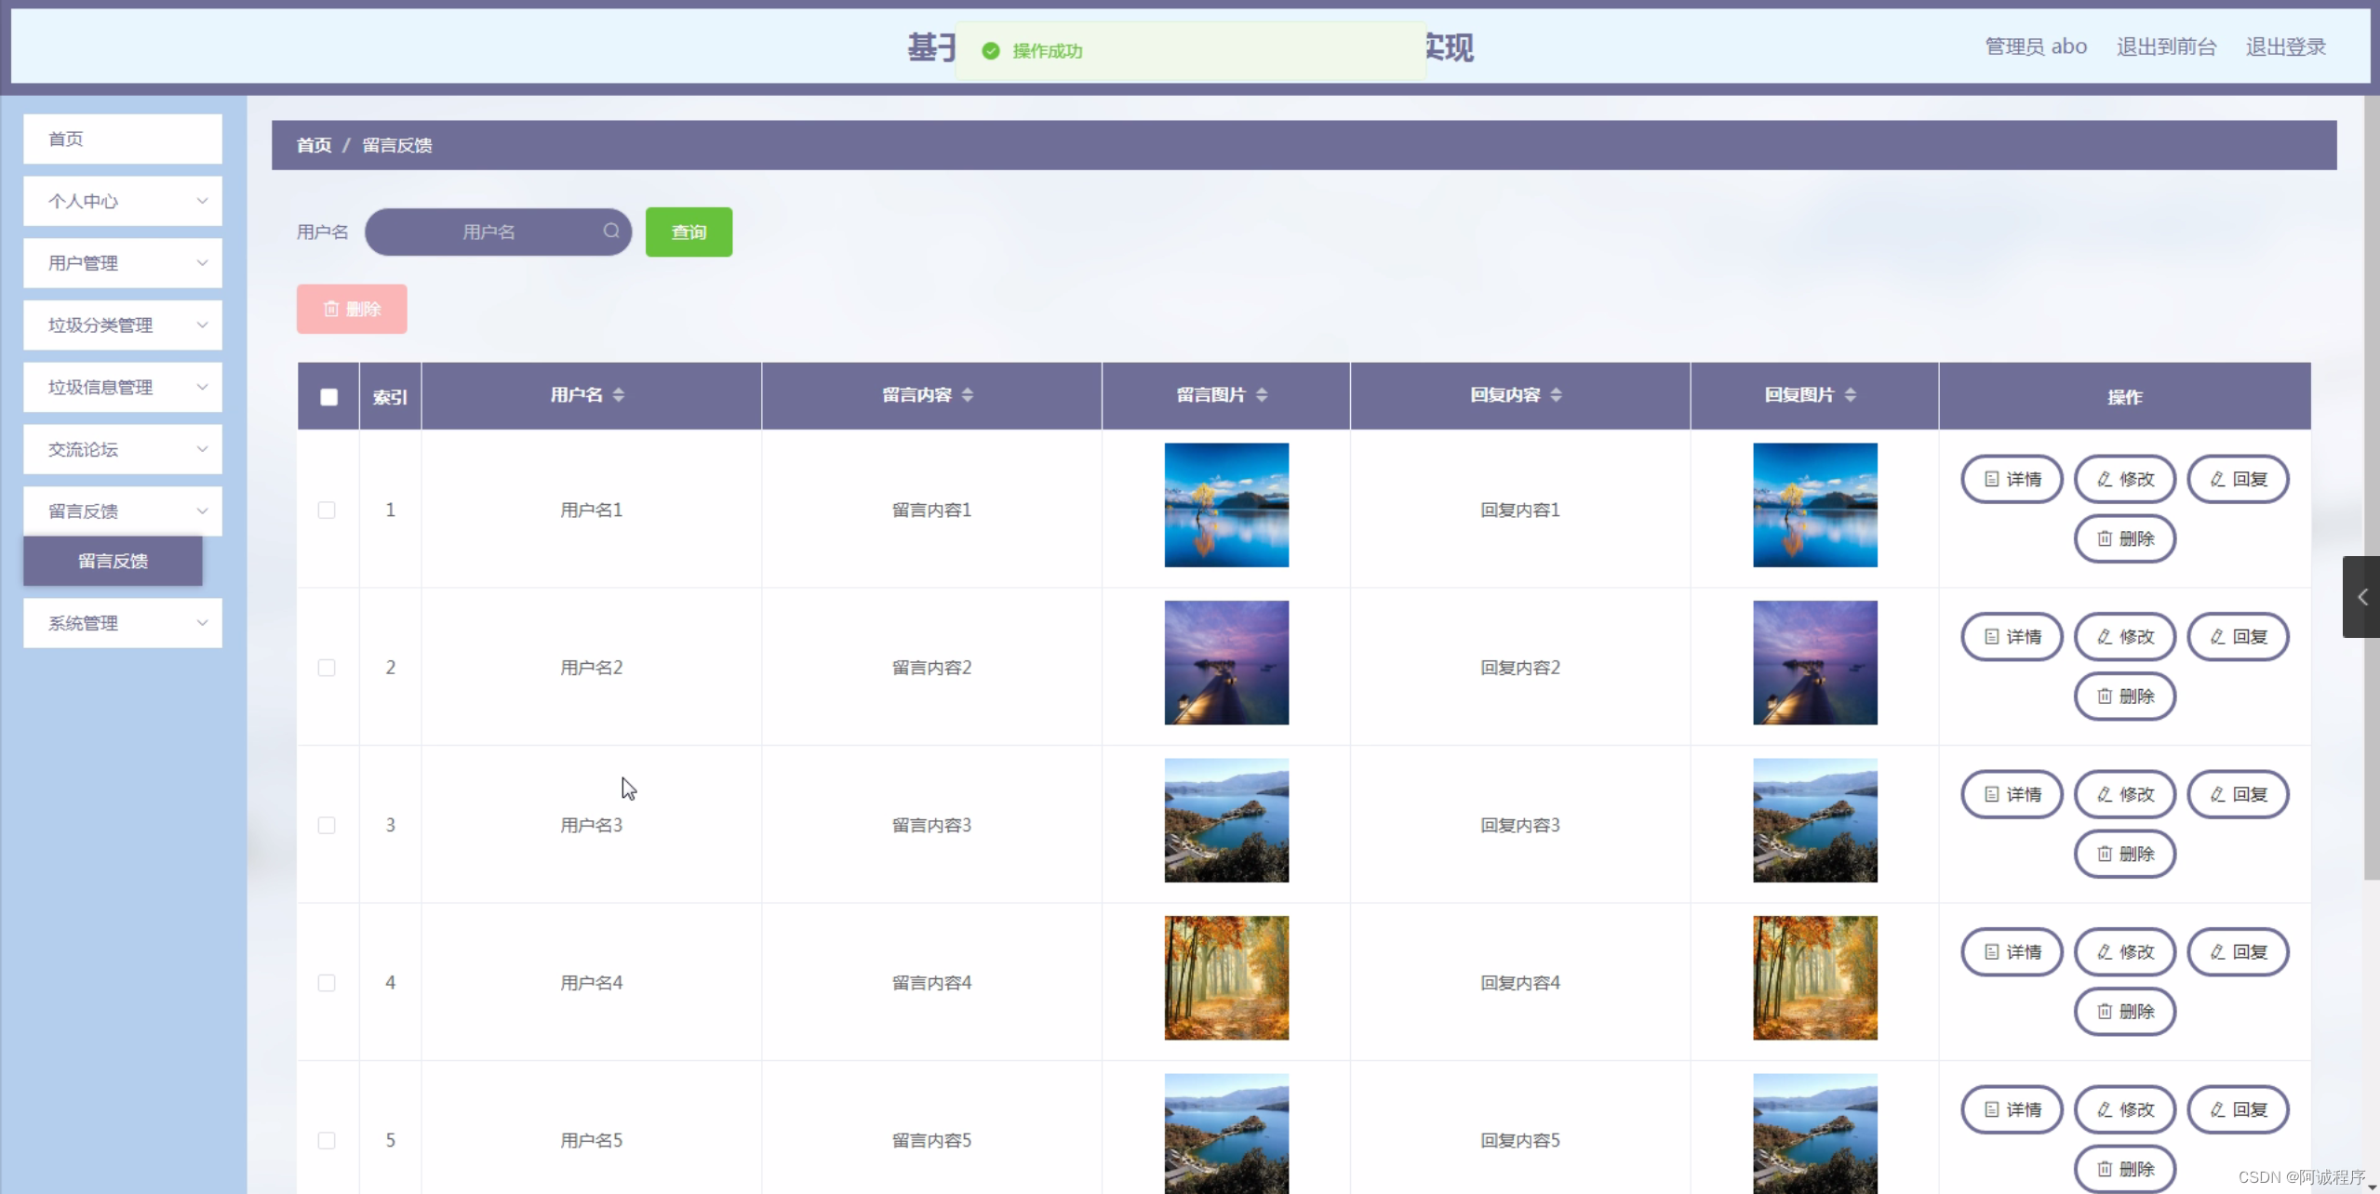Toggle the select-all checkbox in table header

click(x=328, y=397)
